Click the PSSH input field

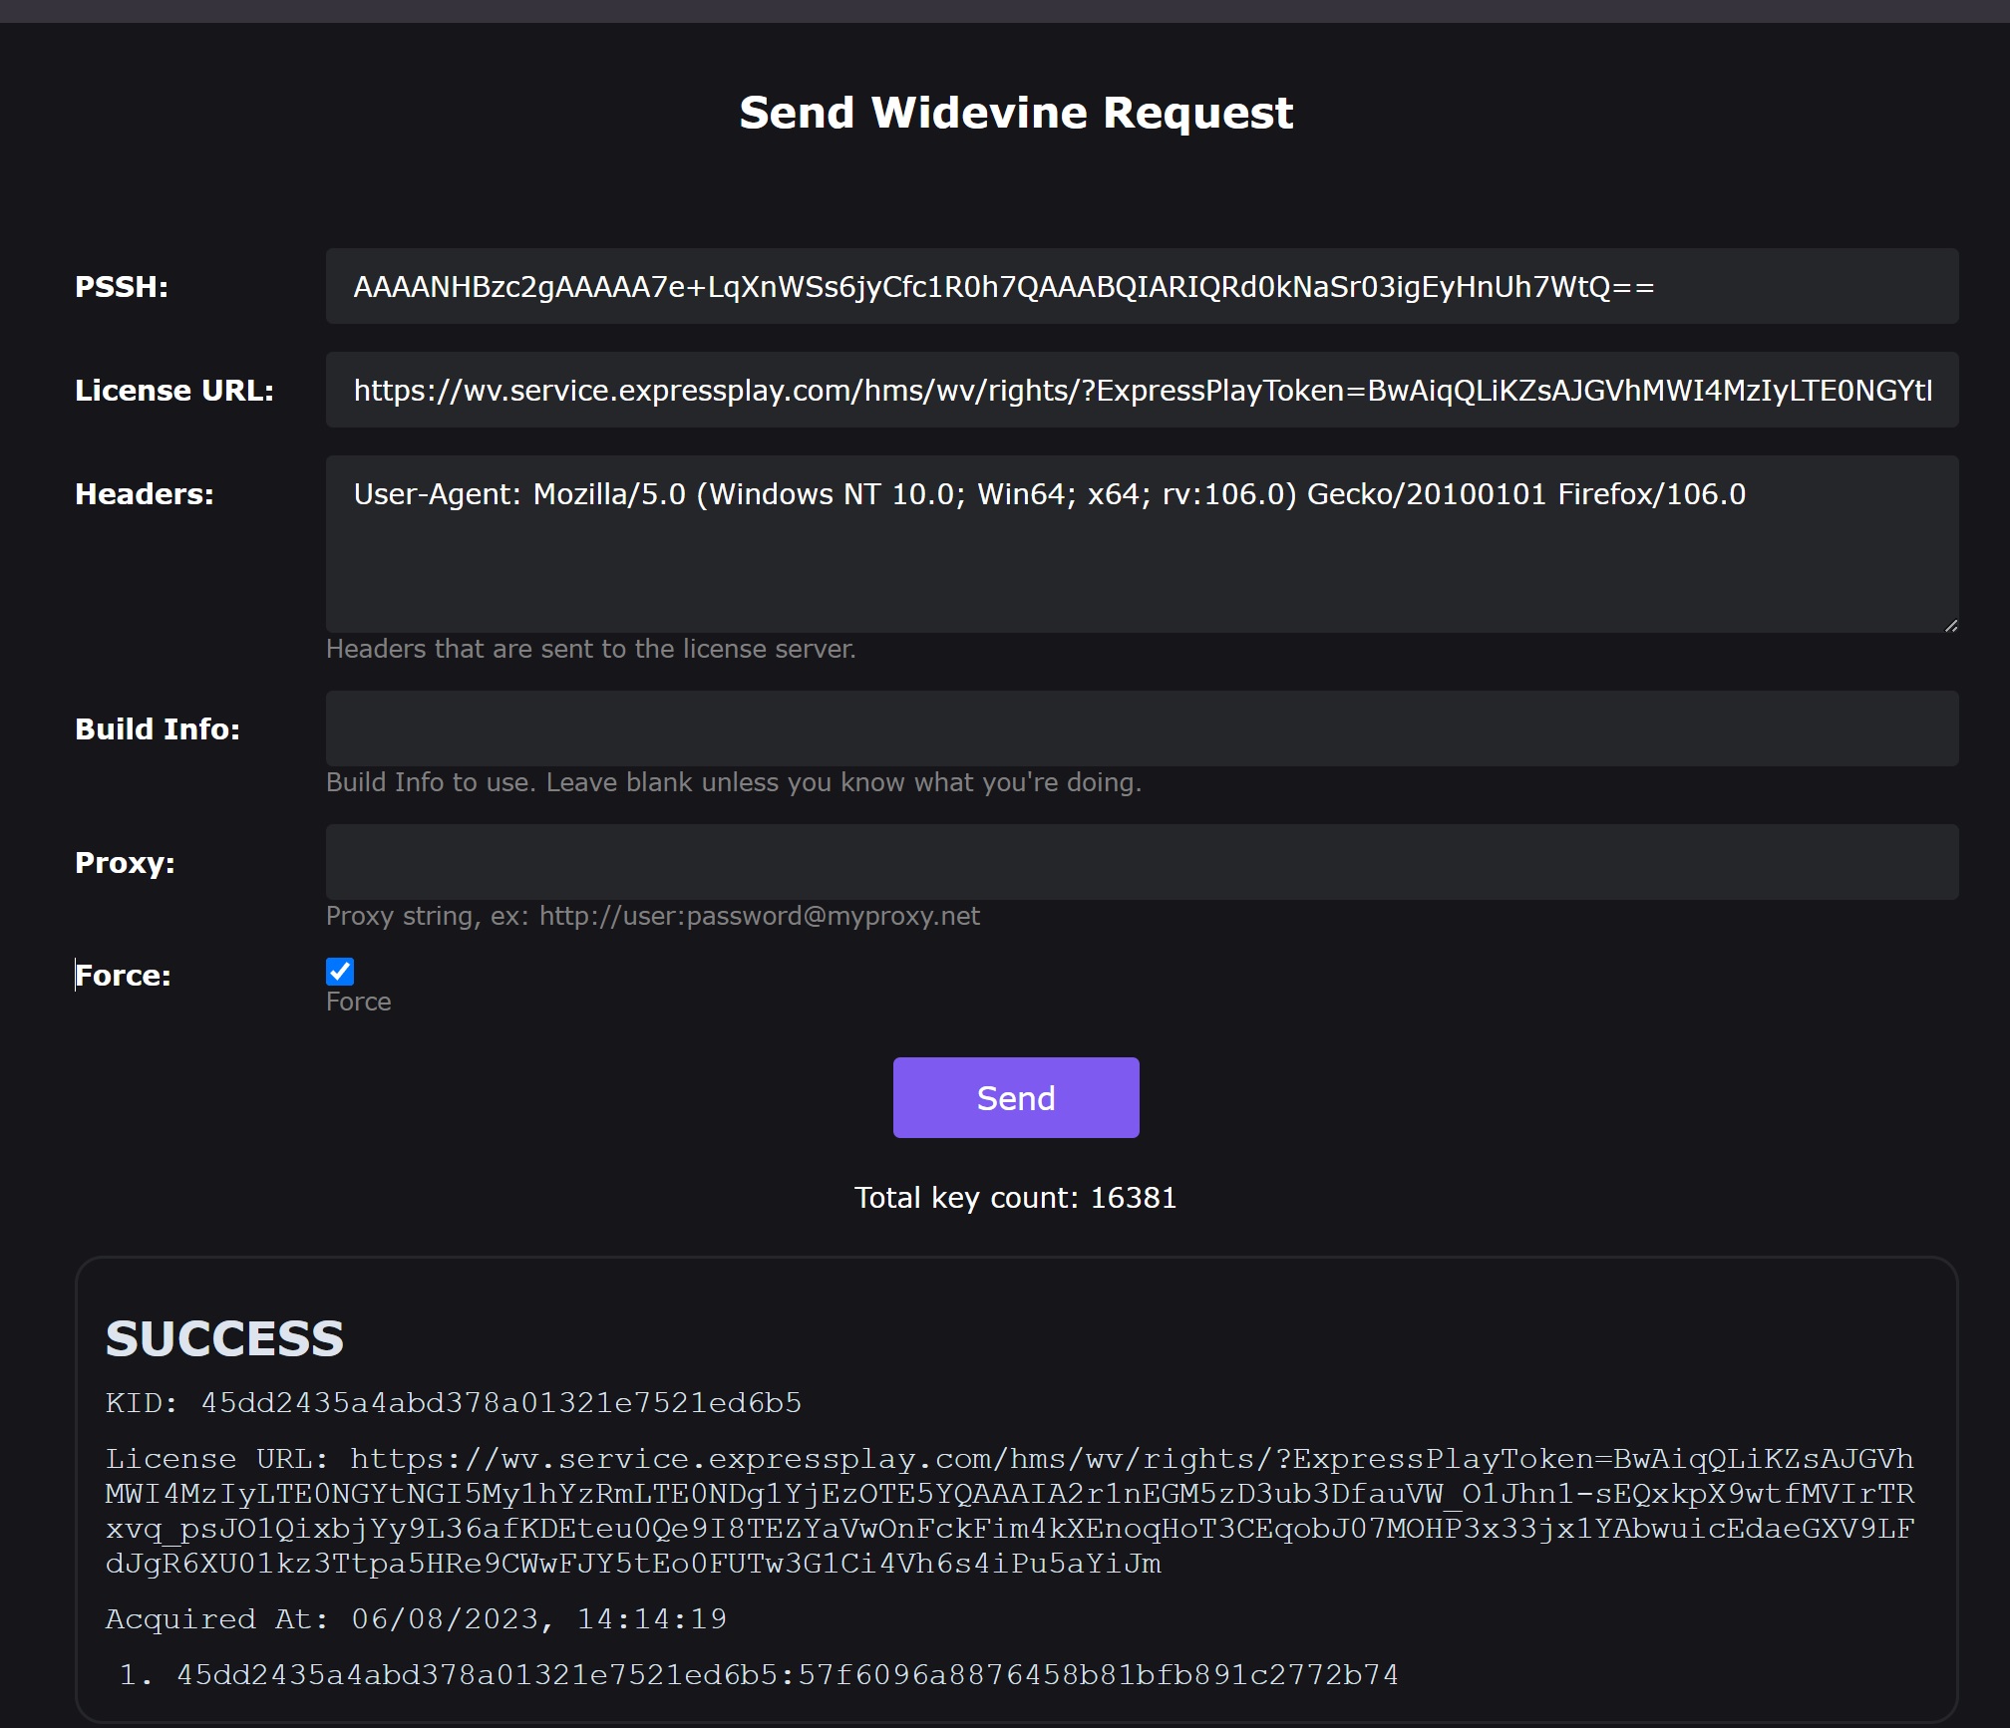click(1142, 287)
